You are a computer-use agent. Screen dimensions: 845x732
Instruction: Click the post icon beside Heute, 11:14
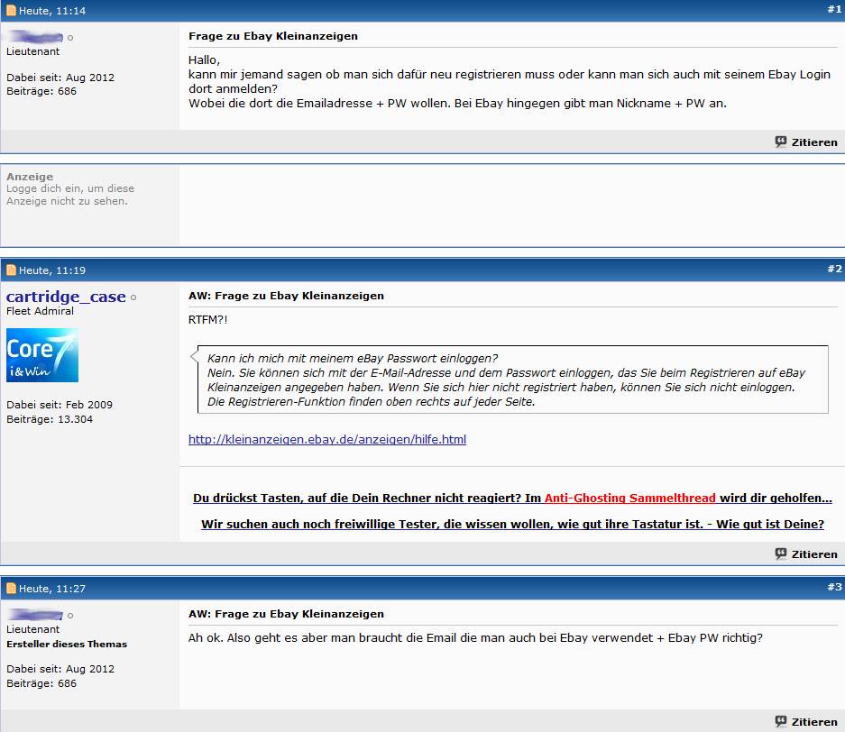coord(11,10)
